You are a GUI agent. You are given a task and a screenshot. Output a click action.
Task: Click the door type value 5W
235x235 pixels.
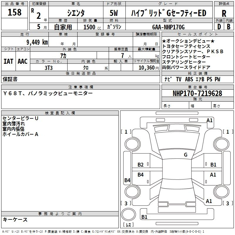(114, 13)
